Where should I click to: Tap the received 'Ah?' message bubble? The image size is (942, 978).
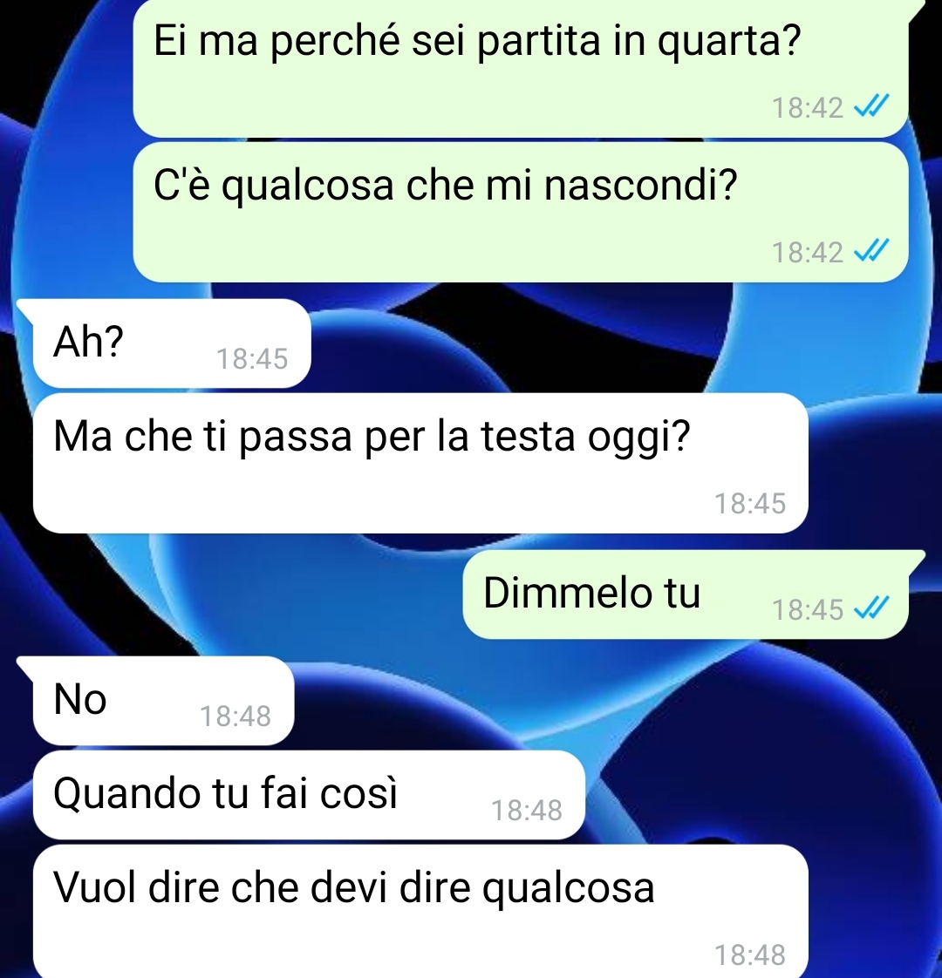point(172,343)
